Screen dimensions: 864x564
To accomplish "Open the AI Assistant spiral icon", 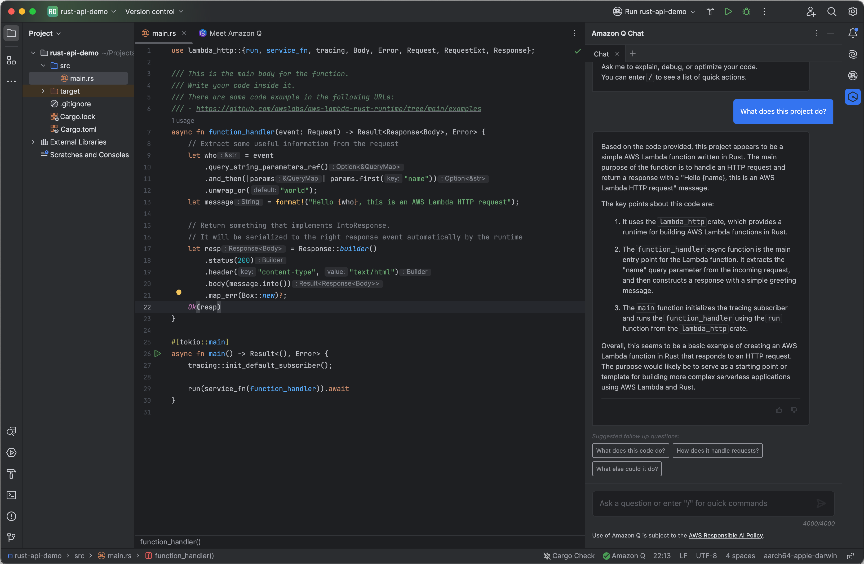I will click(x=853, y=55).
